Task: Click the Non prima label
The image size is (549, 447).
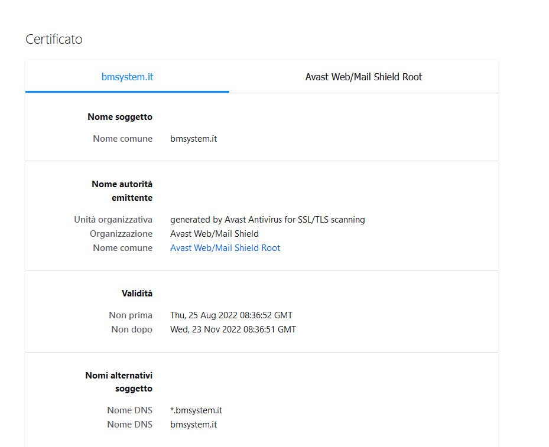Action: (x=131, y=315)
